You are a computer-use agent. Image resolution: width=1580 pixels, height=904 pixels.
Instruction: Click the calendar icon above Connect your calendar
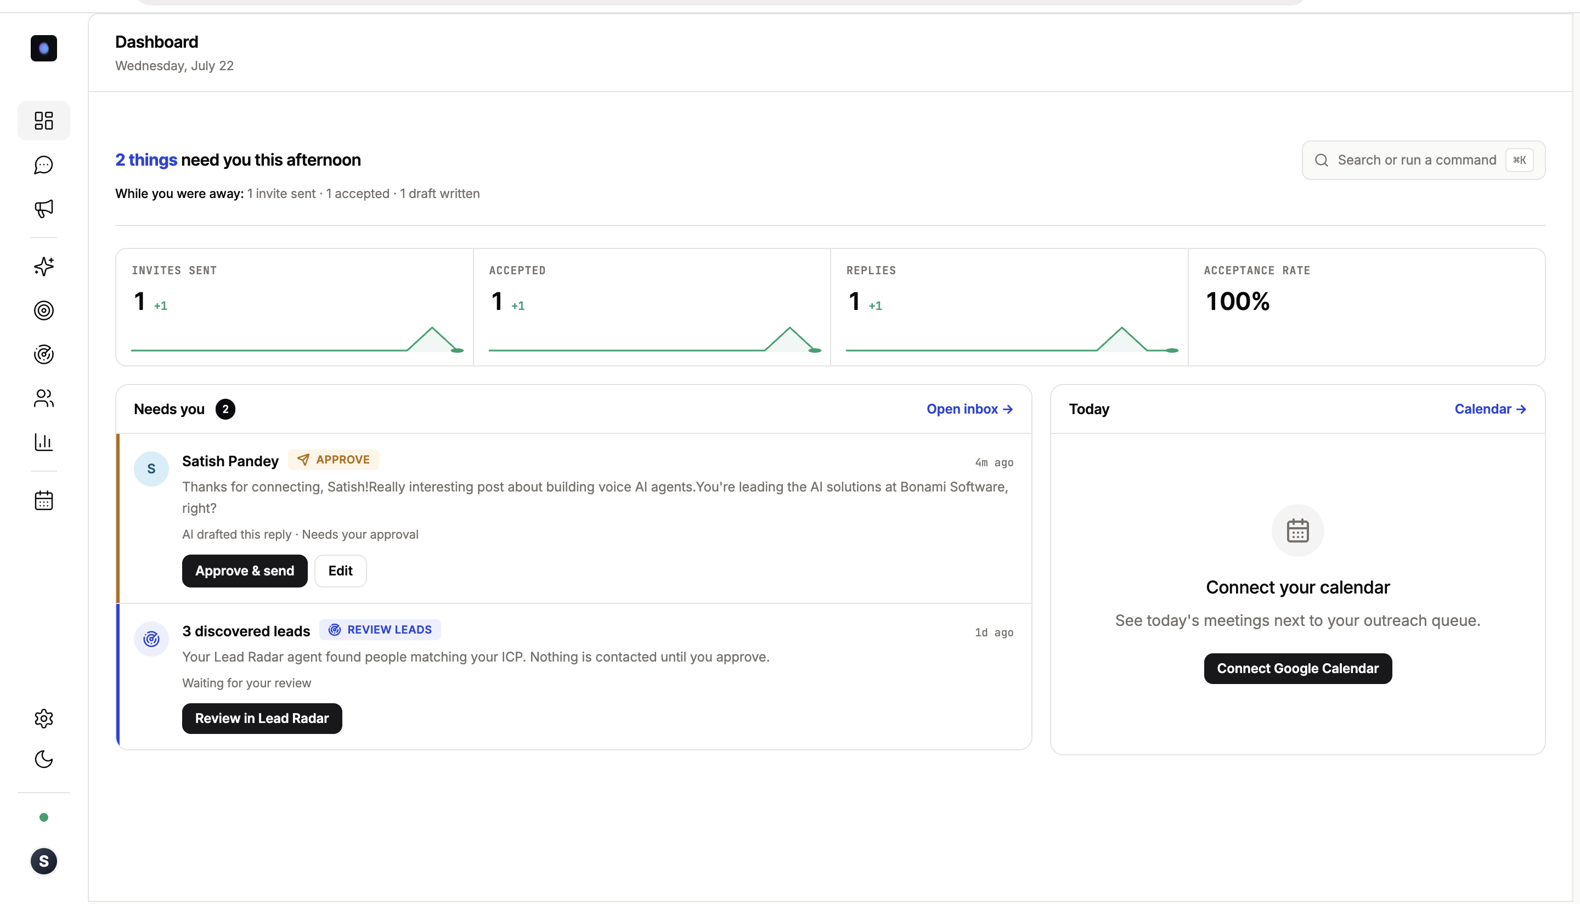click(1297, 530)
